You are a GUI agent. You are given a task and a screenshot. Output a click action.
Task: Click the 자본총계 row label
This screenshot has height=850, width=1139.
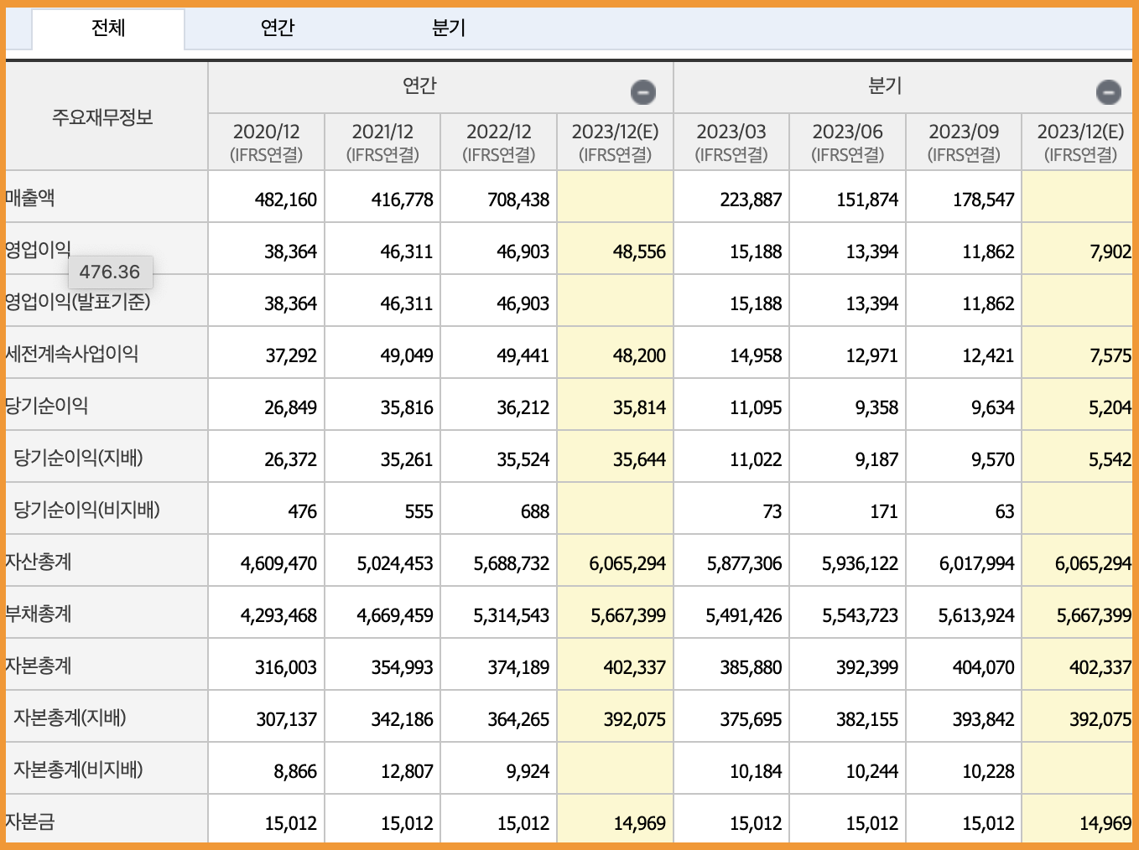pos(39,666)
